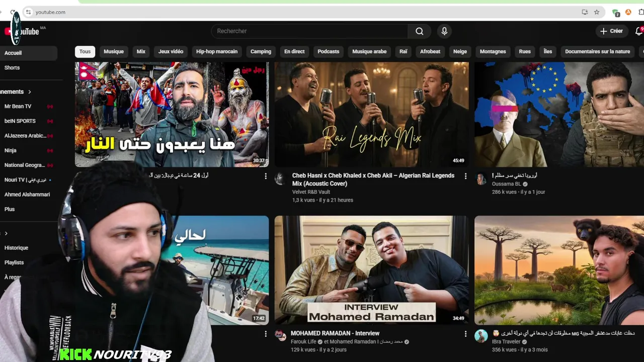The image size is (644, 362).
Task: Click the site info icon in address bar
Action: point(29,12)
